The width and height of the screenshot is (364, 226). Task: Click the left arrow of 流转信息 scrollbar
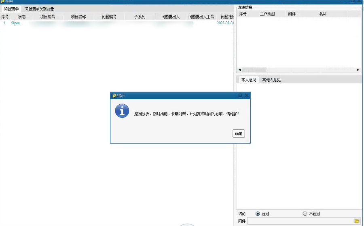point(239,70)
